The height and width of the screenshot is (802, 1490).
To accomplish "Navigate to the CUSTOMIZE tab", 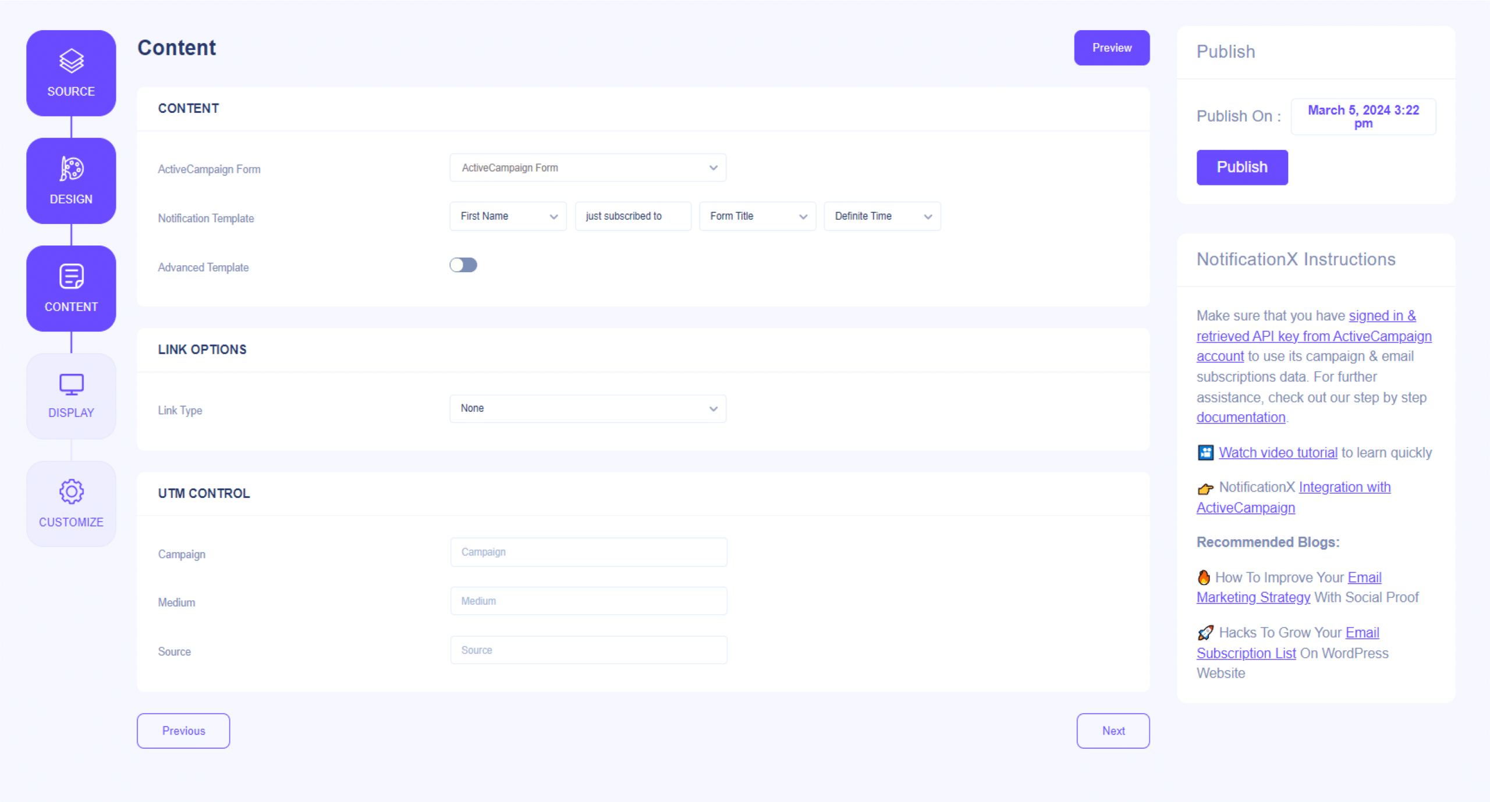I will [70, 504].
